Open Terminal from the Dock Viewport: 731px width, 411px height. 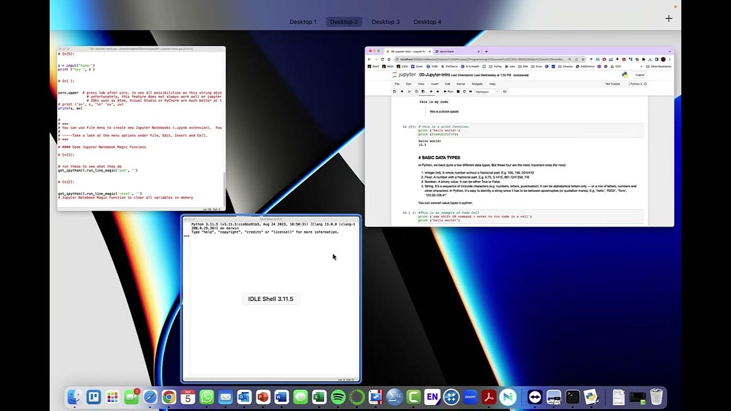572,397
